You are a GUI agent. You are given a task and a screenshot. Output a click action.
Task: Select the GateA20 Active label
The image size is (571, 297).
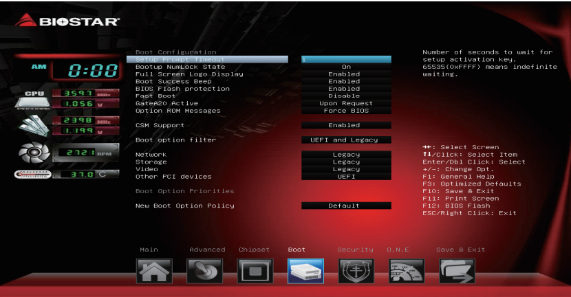tap(166, 103)
